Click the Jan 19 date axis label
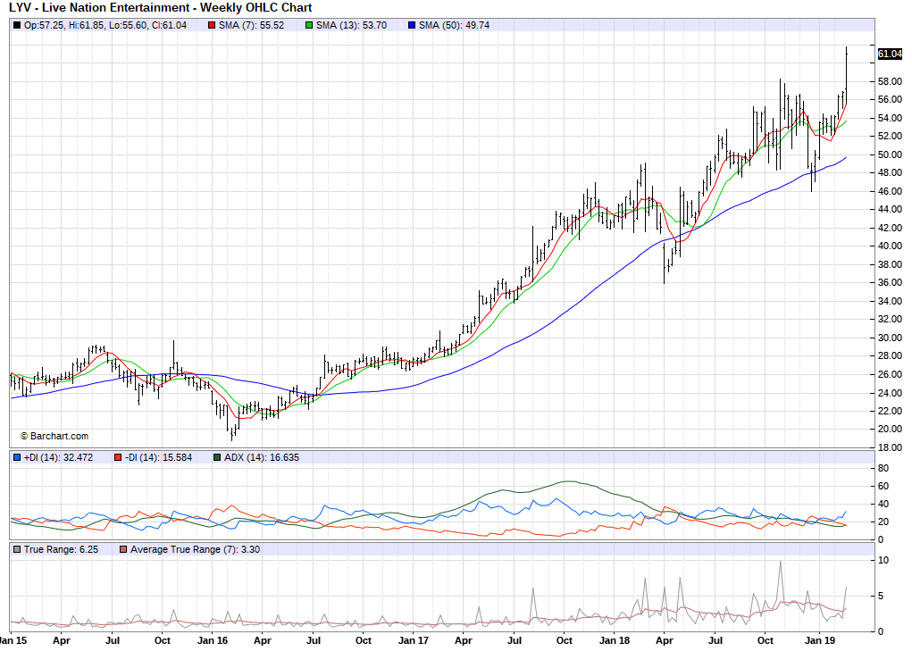912x668 pixels. pos(819,640)
